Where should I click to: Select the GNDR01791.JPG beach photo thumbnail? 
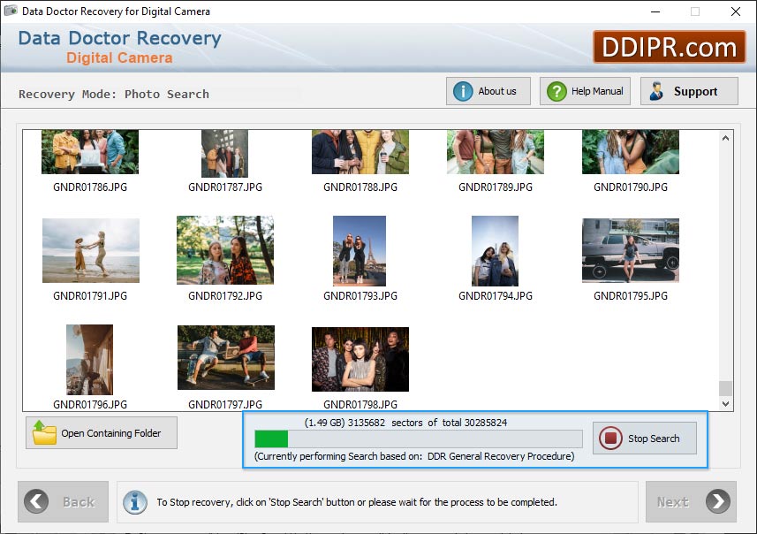pos(91,250)
